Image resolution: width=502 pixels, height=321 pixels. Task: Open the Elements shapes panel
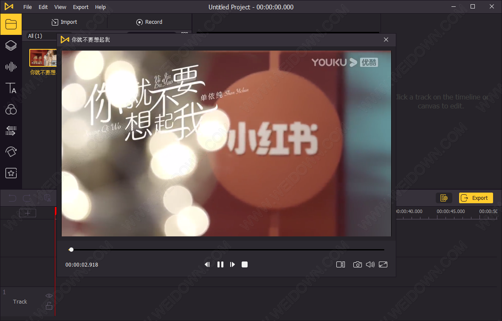(11, 152)
